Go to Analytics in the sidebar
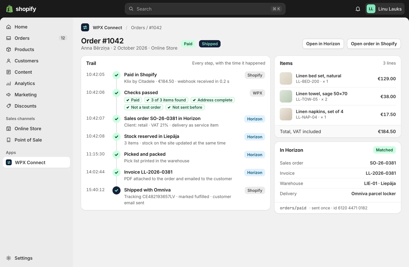 coord(37,83)
